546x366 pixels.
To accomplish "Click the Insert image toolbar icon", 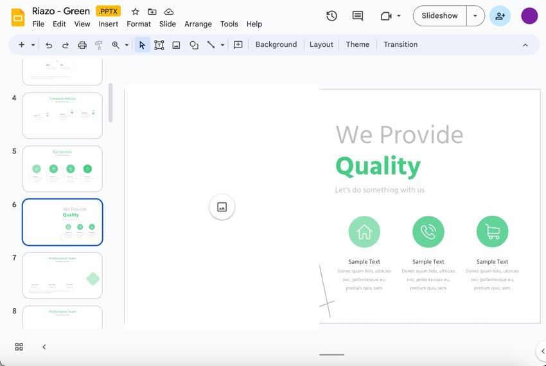I will click(x=176, y=45).
